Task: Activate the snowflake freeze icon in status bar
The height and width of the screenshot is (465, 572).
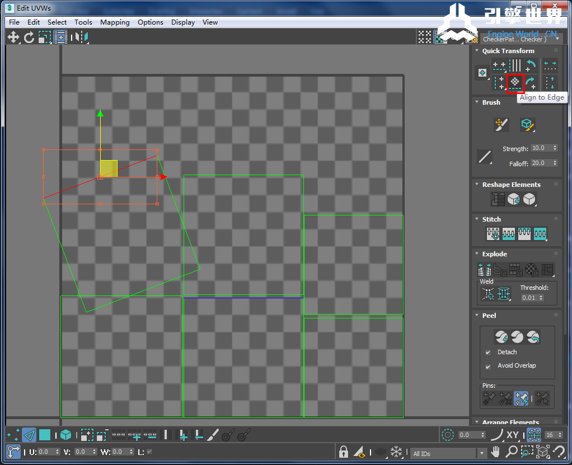Action: (396, 452)
